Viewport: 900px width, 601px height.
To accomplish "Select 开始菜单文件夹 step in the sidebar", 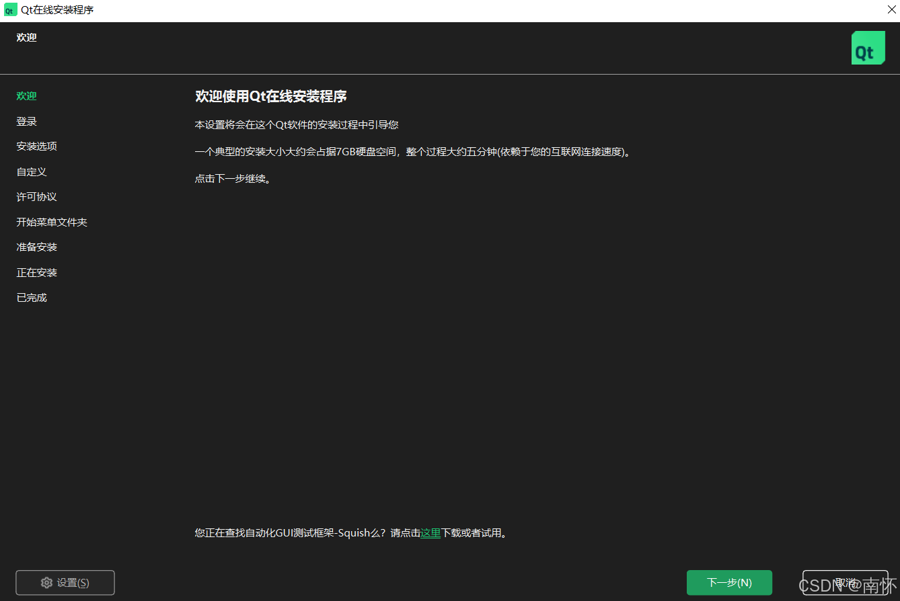I will pyautogui.click(x=52, y=223).
